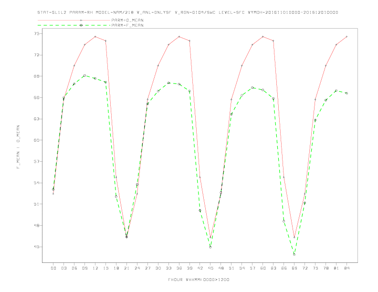Click hour 66 on the horizontal axis

[x=284, y=268]
